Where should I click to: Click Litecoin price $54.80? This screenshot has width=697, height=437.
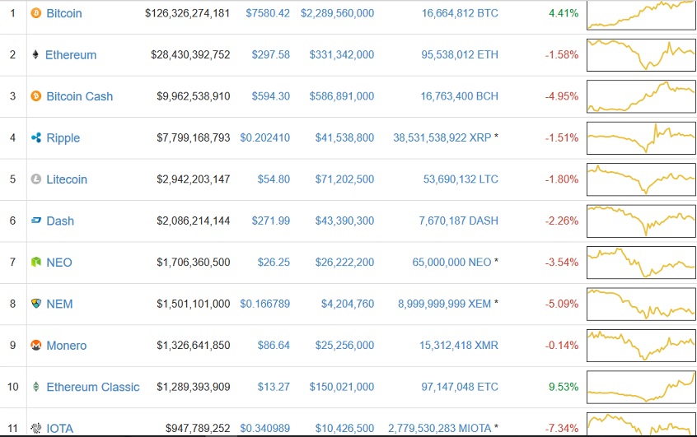tap(274, 179)
